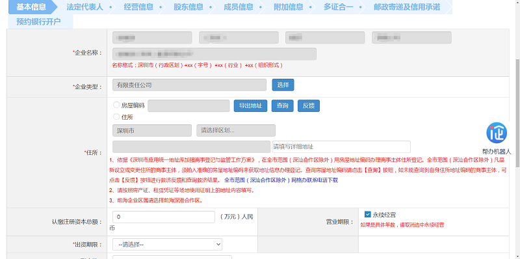This screenshot has height=259, width=520.
Task: Select the 股东信息 tab
Action: [x=188, y=7]
